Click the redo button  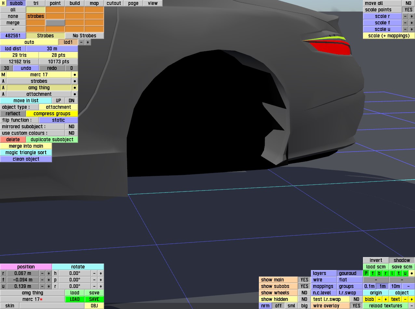52,68
